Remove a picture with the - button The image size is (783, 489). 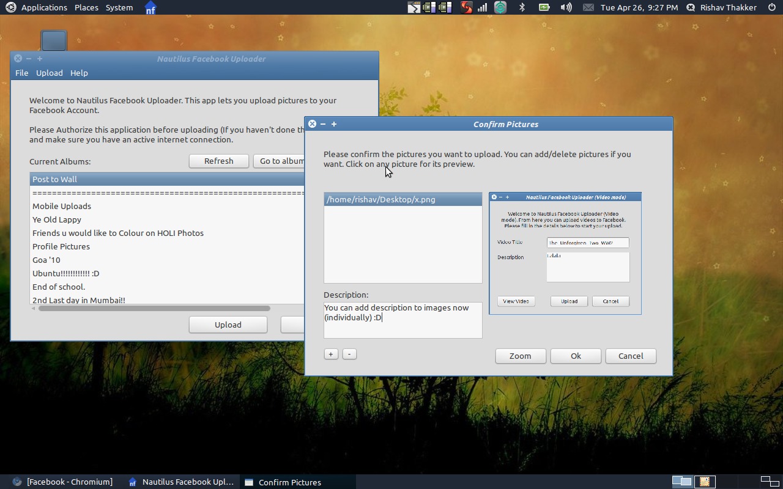349,354
